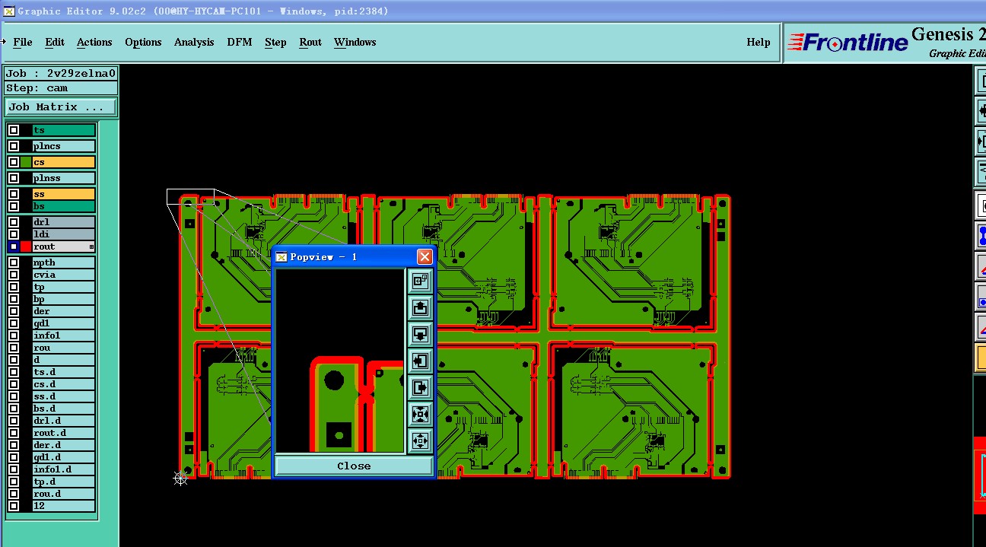Toggle the bs layer checkbox

[14, 206]
